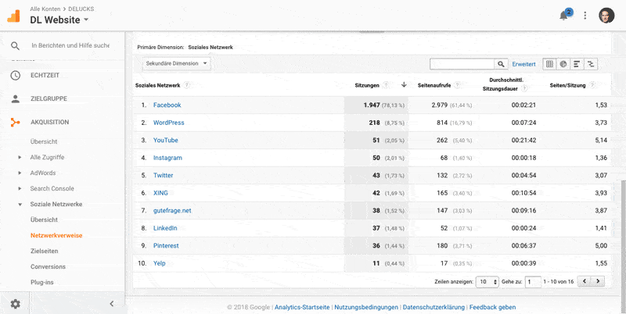The width and height of the screenshot is (626, 314).
Task: Open the social Conversions report
Action: 48,266
